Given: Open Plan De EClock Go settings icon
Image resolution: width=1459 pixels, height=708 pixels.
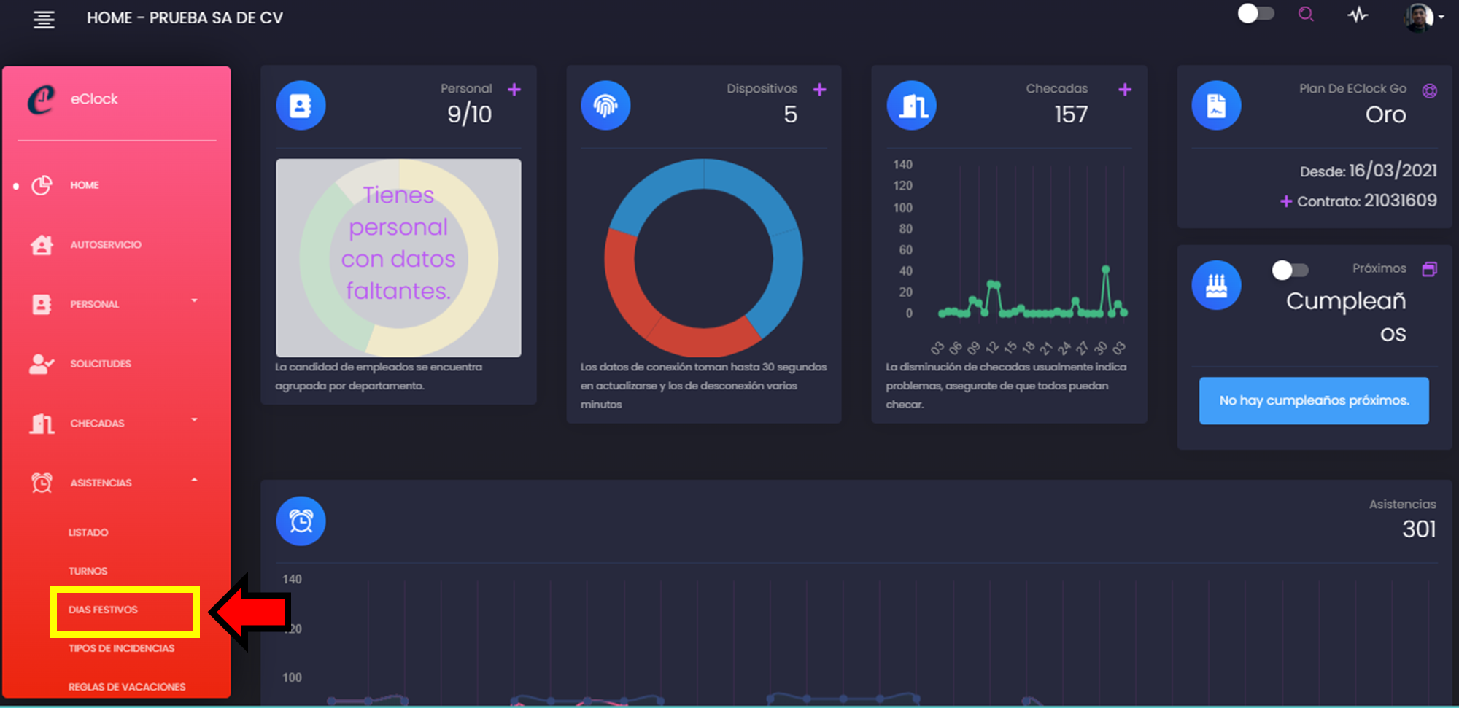Looking at the screenshot, I should 1429,90.
